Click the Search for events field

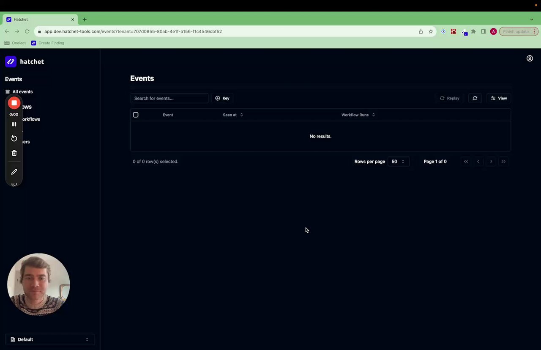(169, 98)
